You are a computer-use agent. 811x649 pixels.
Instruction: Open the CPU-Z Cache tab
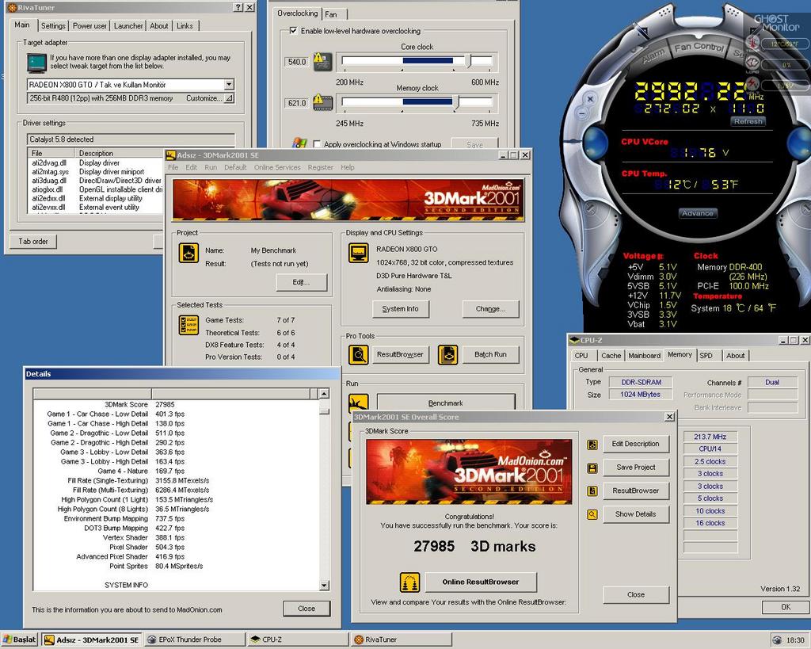pos(611,356)
